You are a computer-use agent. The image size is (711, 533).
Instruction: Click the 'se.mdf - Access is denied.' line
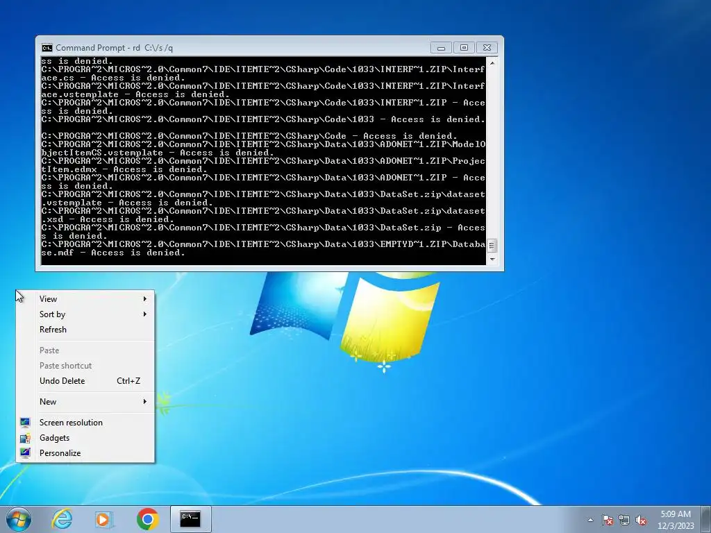point(113,253)
